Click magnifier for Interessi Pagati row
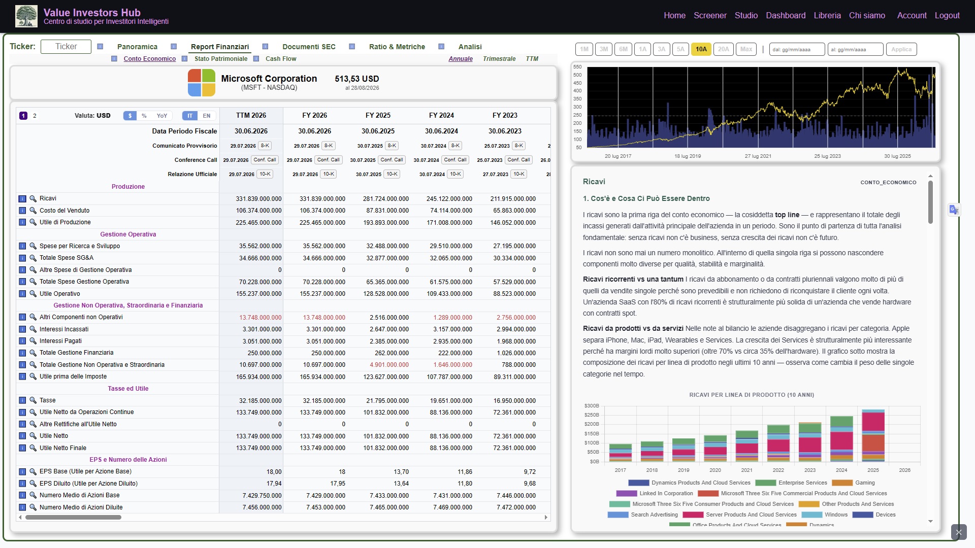The height and width of the screenshot is (548, 975). tap(33, 341)
